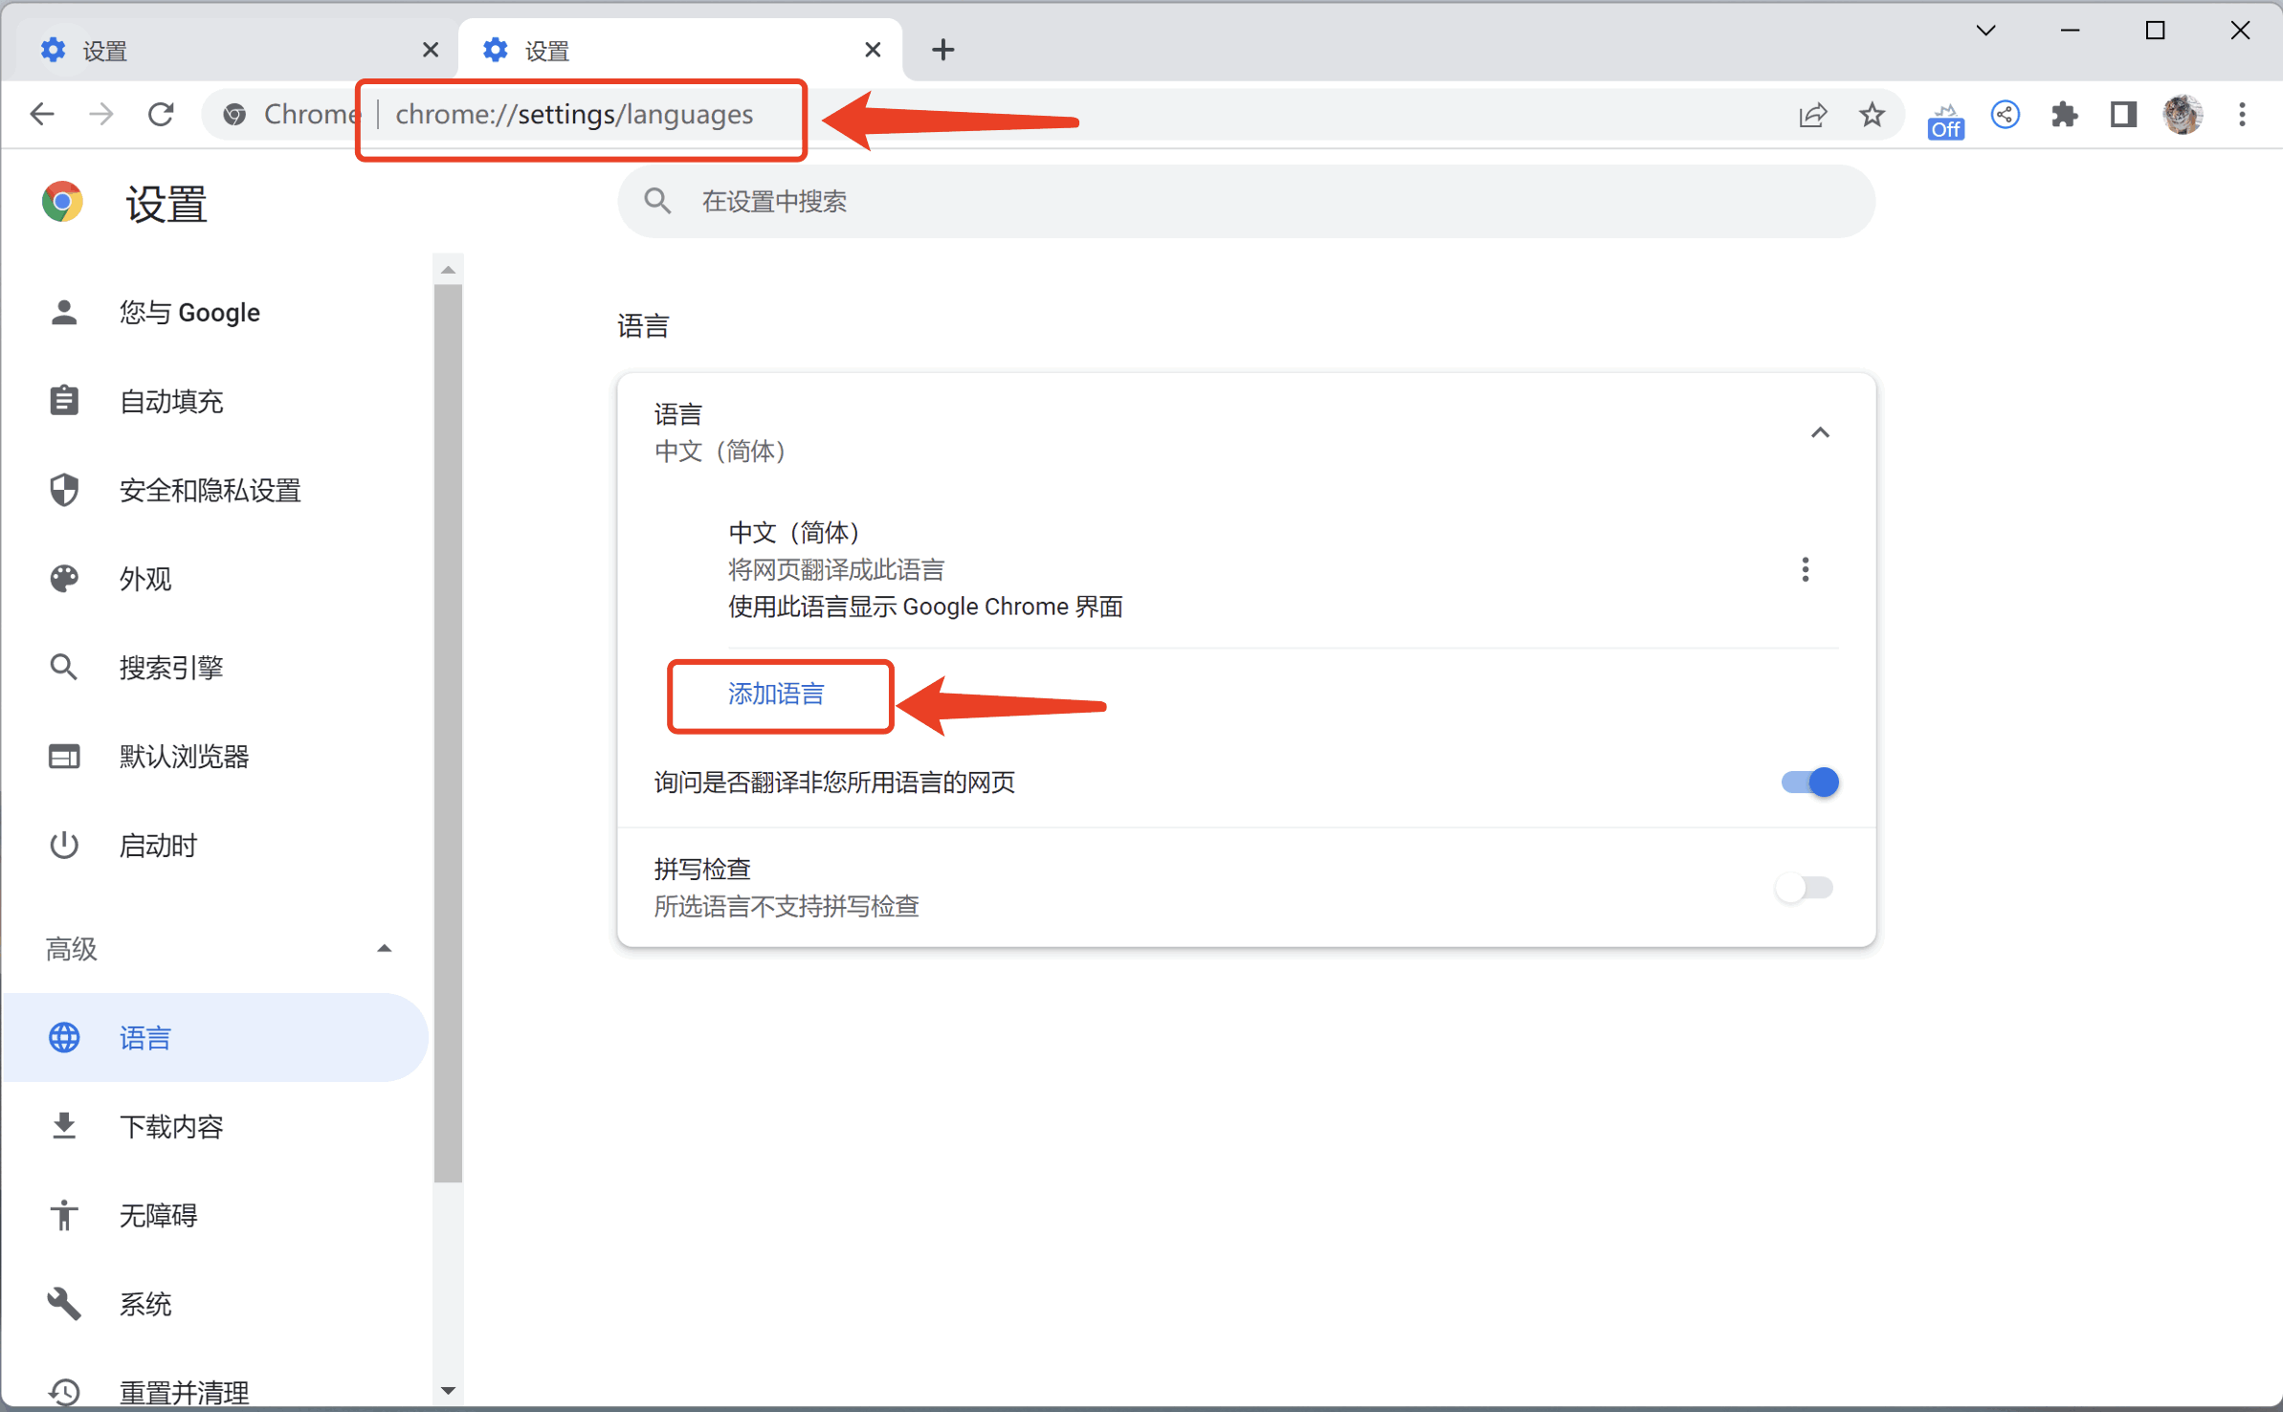Click the Chrome forward navigation icon

[x=102, y=114]
